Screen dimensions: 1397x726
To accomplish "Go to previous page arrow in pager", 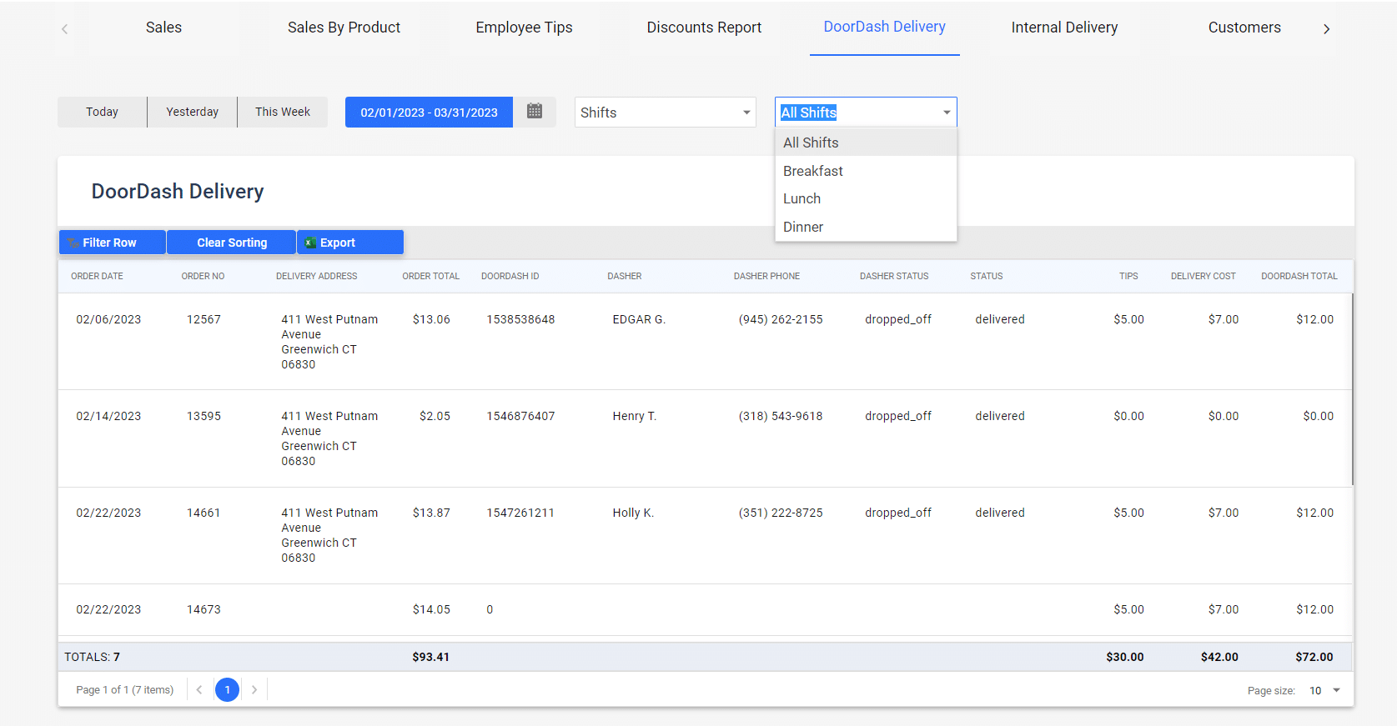I will click(199, 689).
